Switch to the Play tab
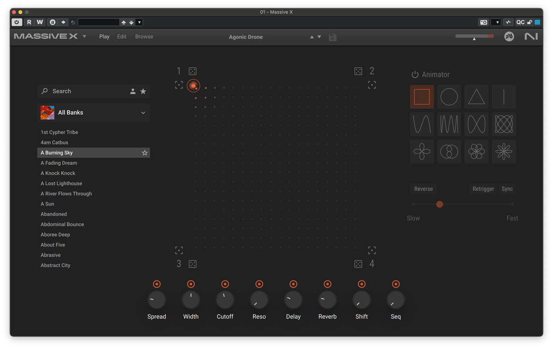The height and width of the screenshot is (348, 553). tap(105, 37)
